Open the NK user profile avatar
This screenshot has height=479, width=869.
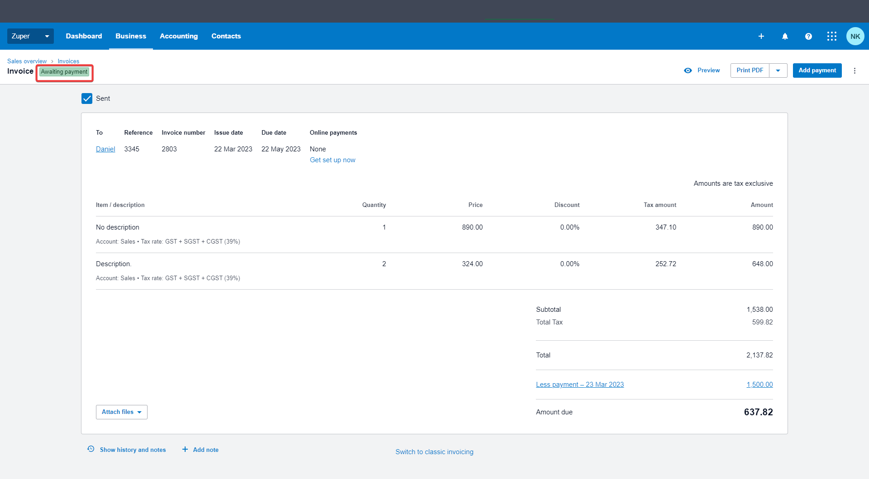[x=855, y=36]
